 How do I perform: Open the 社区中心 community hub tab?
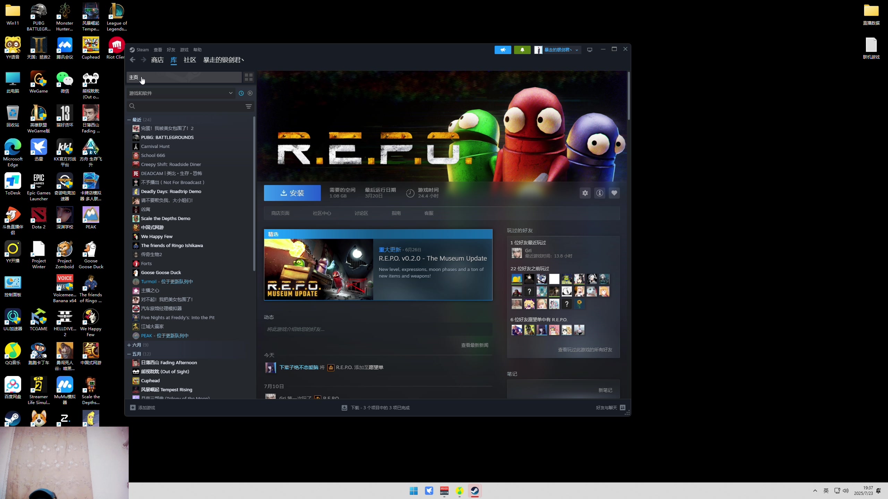[x=322, y=213]
